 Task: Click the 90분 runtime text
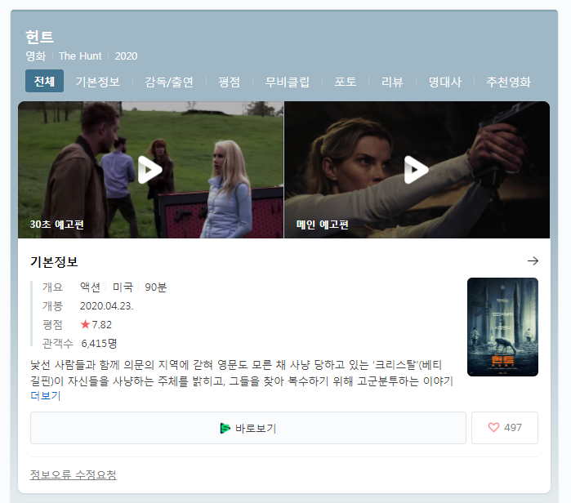[x=156, y=287]
